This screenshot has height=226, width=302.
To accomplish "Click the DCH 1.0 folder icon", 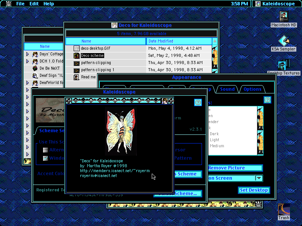I will (x=35, y=61).
